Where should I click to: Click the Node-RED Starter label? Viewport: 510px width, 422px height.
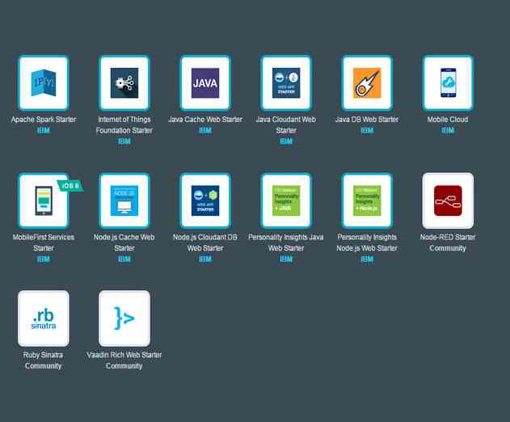(x=448, y=237)
